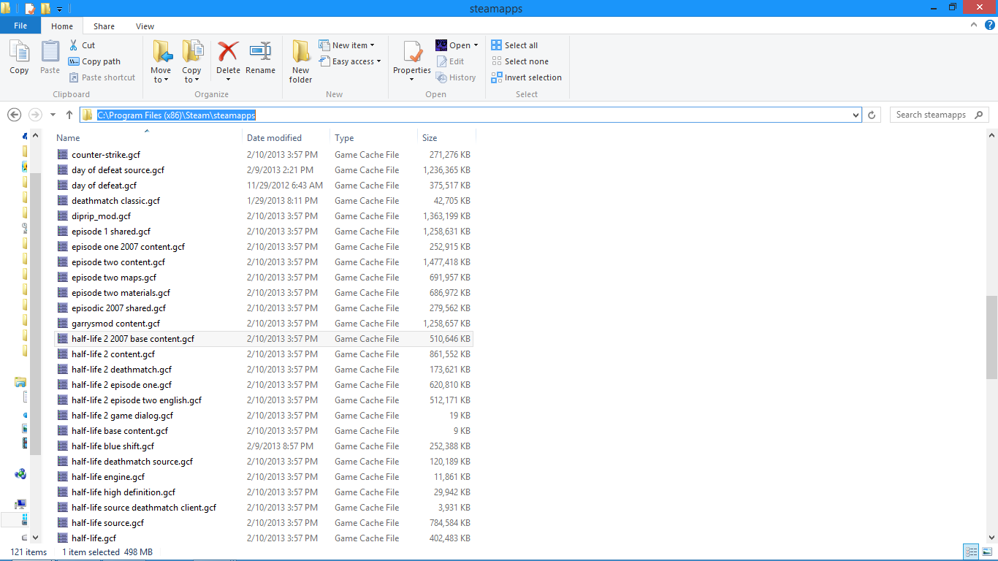Select the Home ribbon tab
998x561 pixels.
point(62,26)
